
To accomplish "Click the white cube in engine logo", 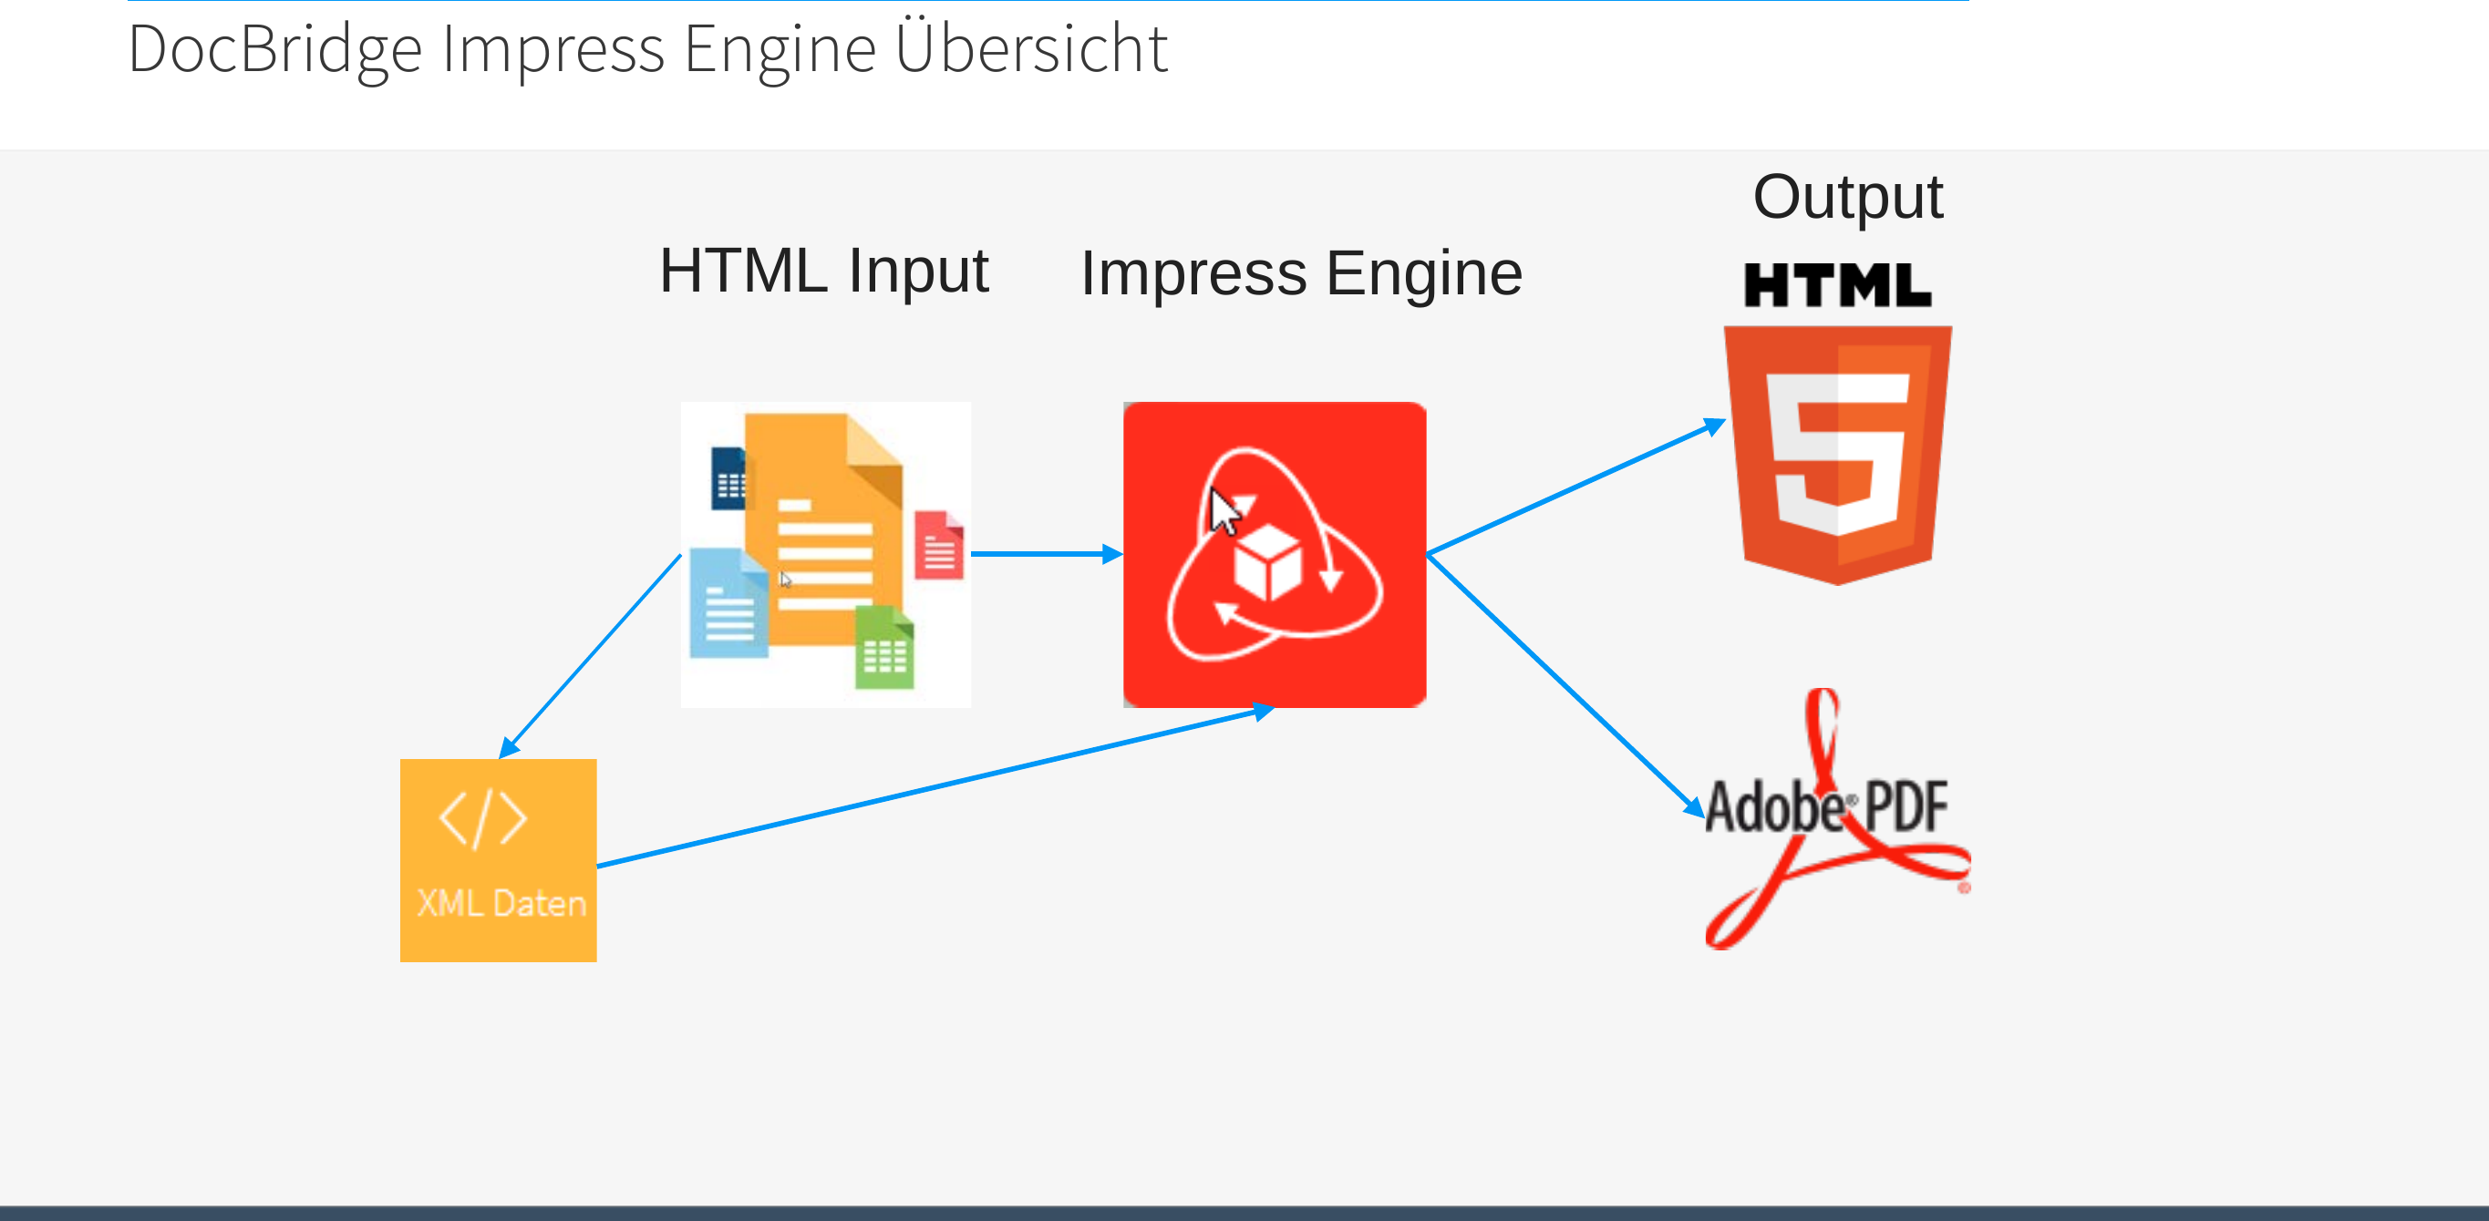I will pos(1267,563).
